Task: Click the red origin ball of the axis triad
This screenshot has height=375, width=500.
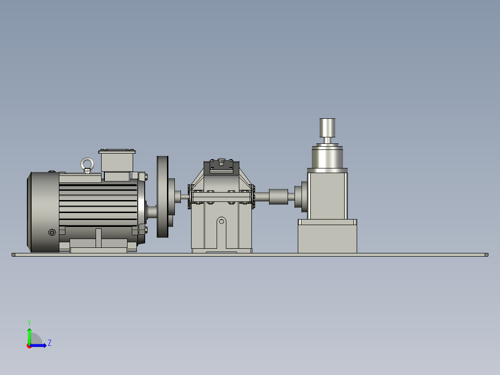Action: 29,346
